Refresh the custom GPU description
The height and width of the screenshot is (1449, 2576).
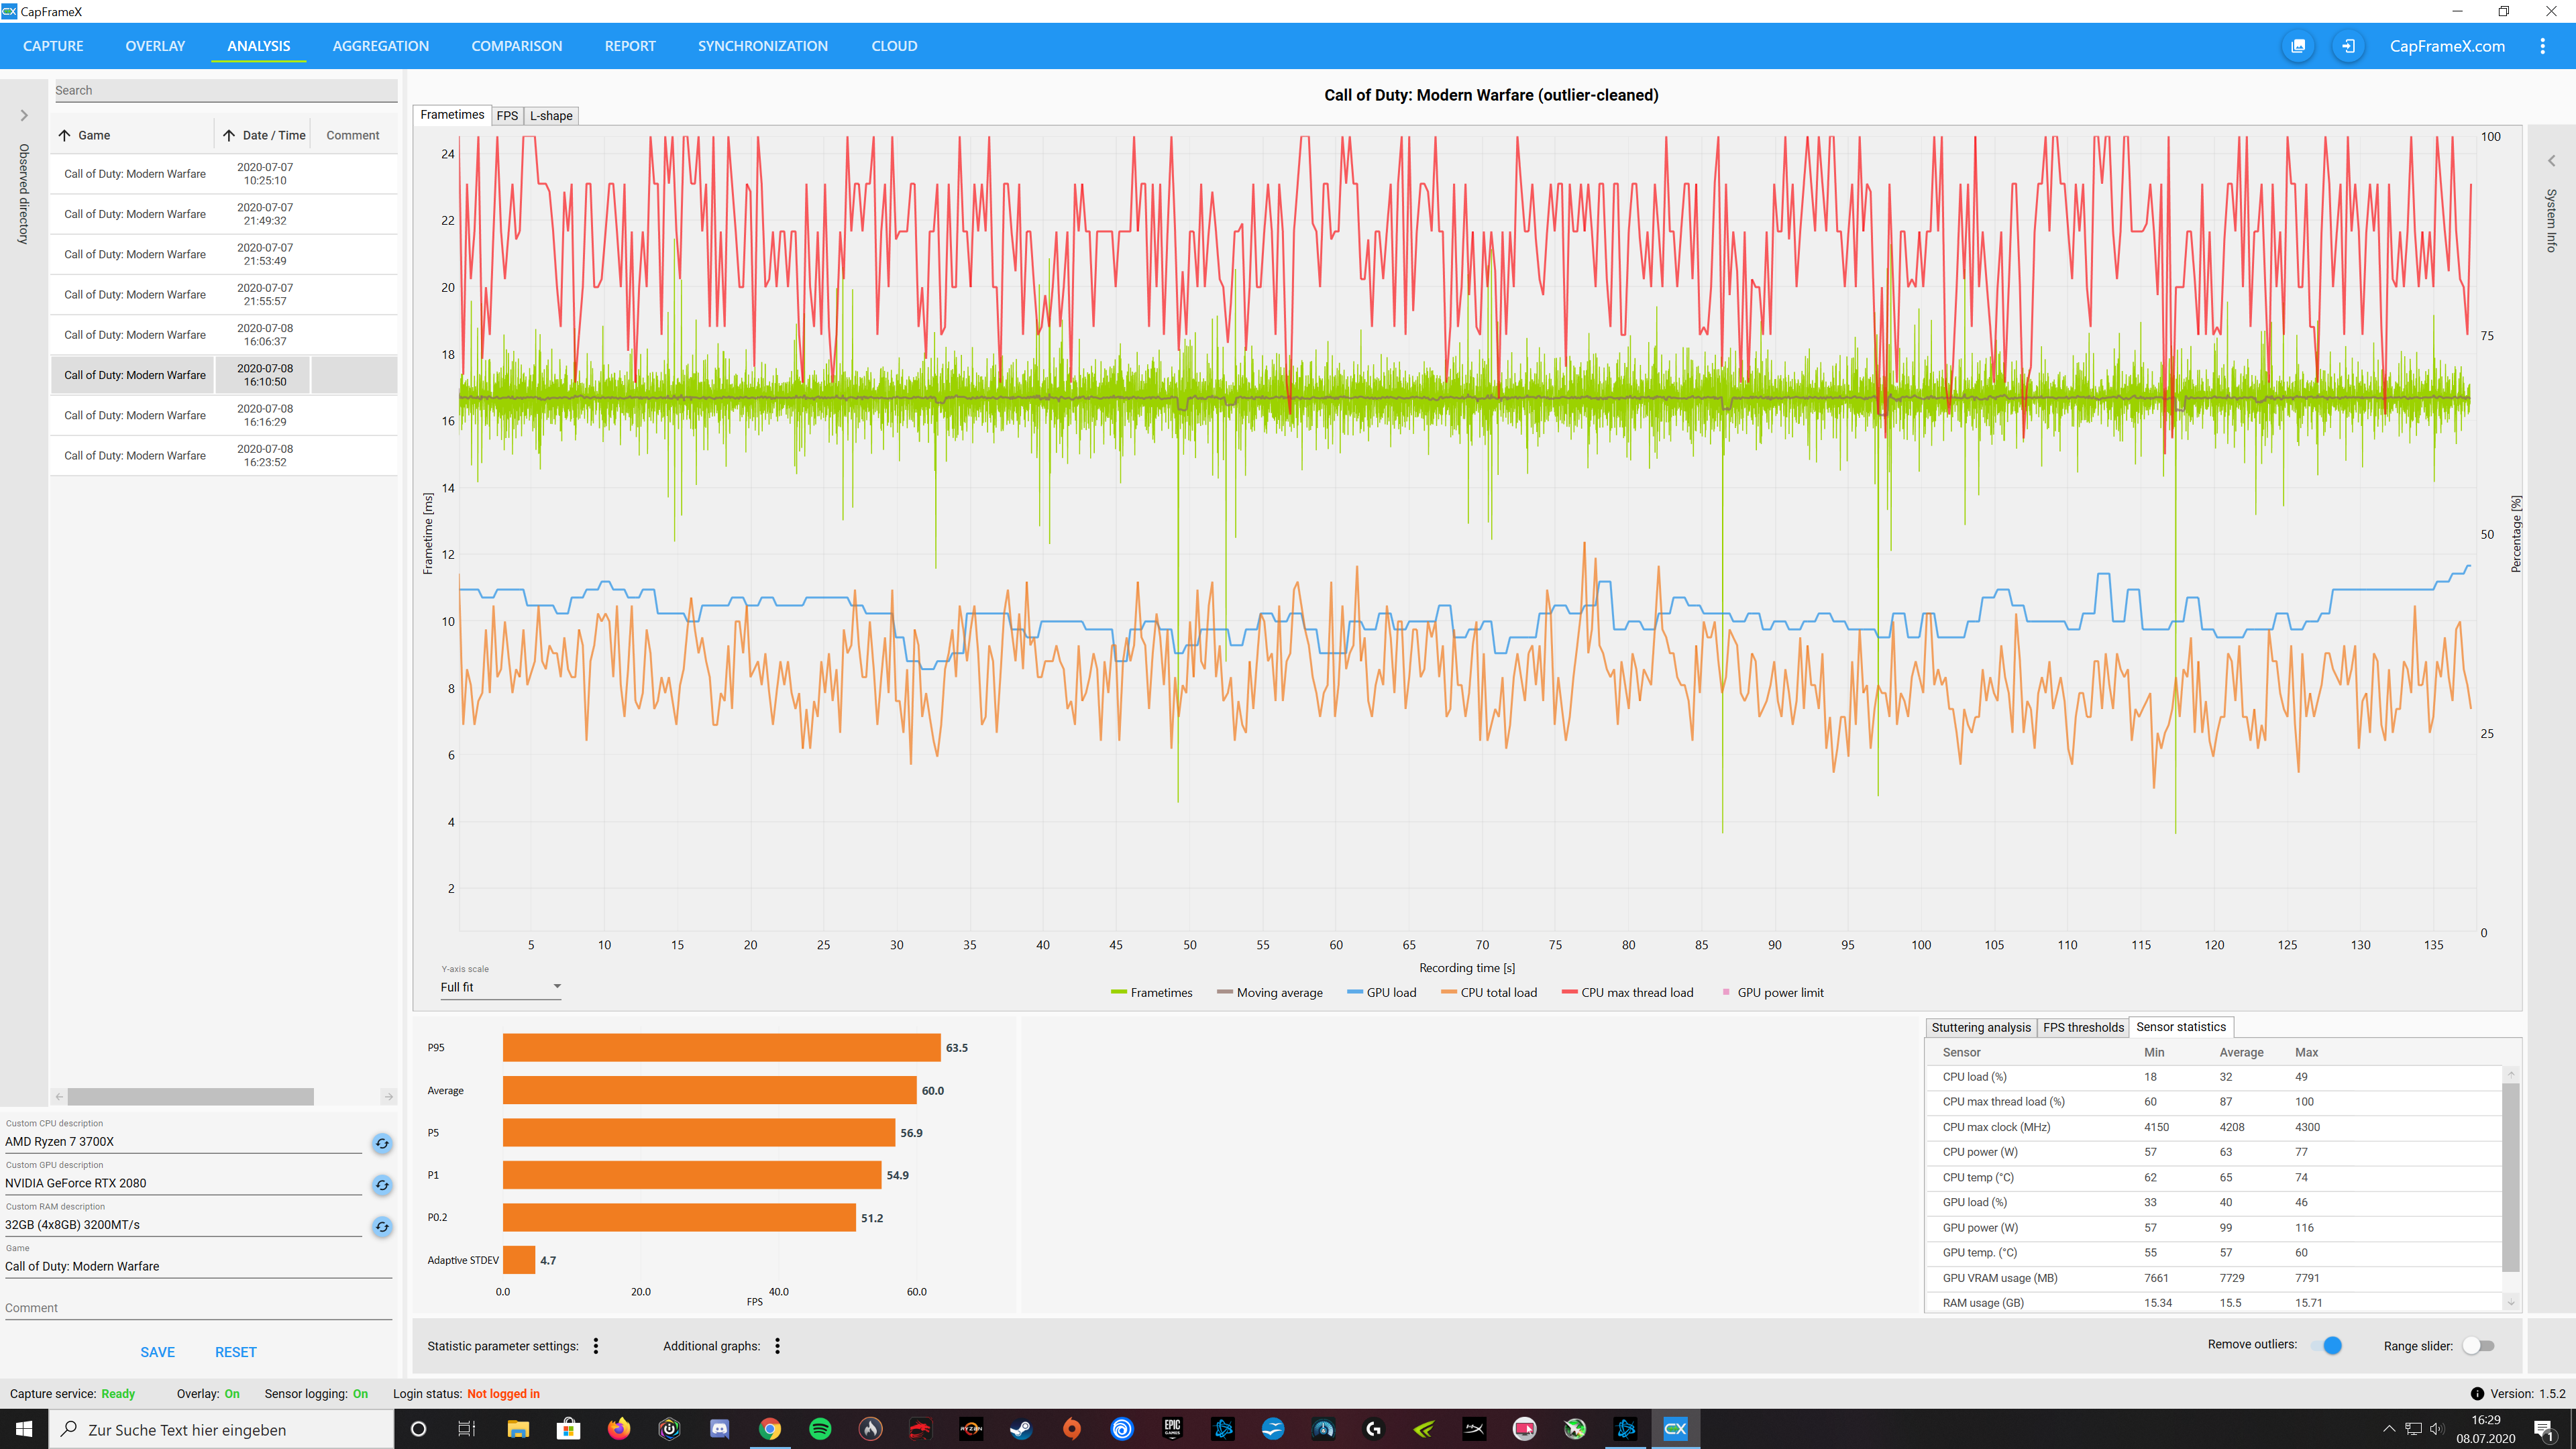click(x=382, y=1185)
